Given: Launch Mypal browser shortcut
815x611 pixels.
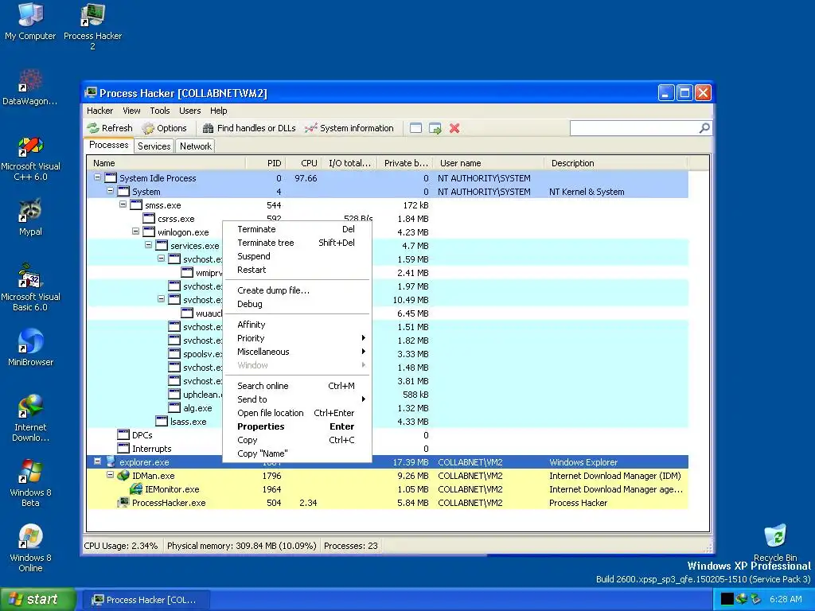Looking at the screenshot, I should pyautogui.click(x=30, y=217).
